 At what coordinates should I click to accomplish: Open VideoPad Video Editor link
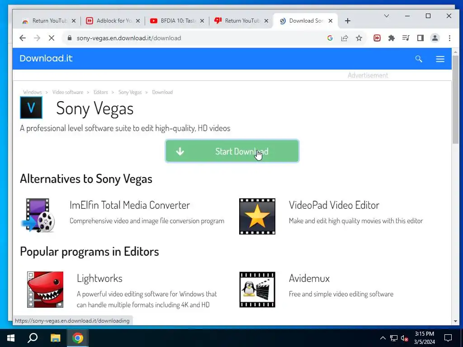click(x=334, y=205)
